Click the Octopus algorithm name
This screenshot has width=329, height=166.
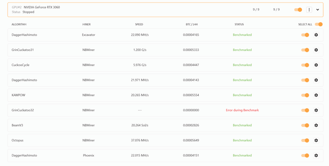coord(17,141)
